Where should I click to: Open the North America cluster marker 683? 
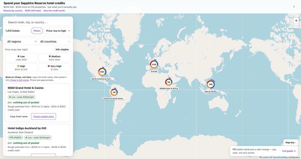pos(102,72)
